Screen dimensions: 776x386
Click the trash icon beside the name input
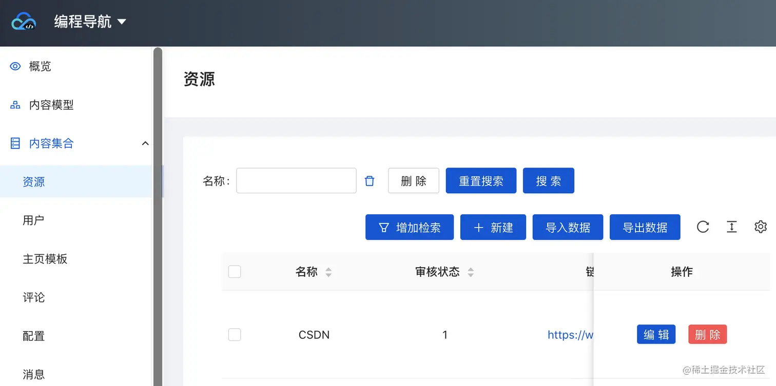[369, 180]
